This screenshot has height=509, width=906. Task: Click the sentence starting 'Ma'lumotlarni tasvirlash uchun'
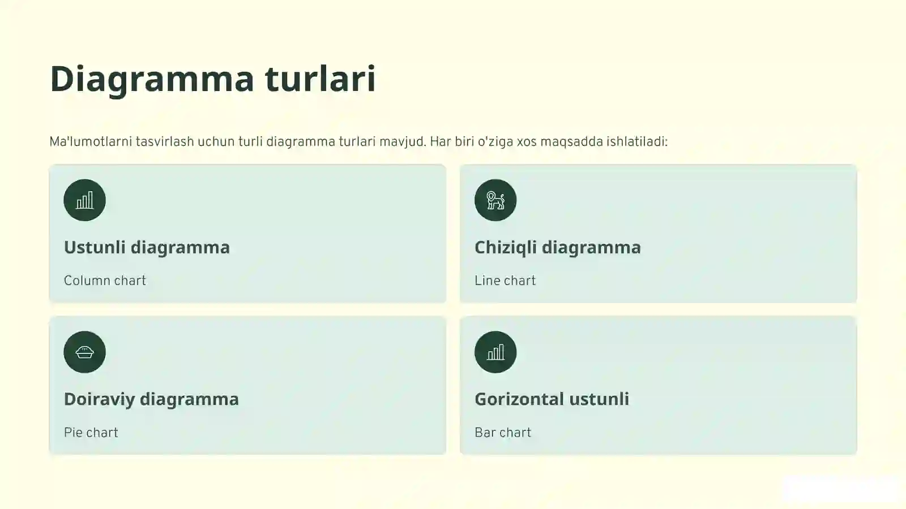click(x=237, y=141)
